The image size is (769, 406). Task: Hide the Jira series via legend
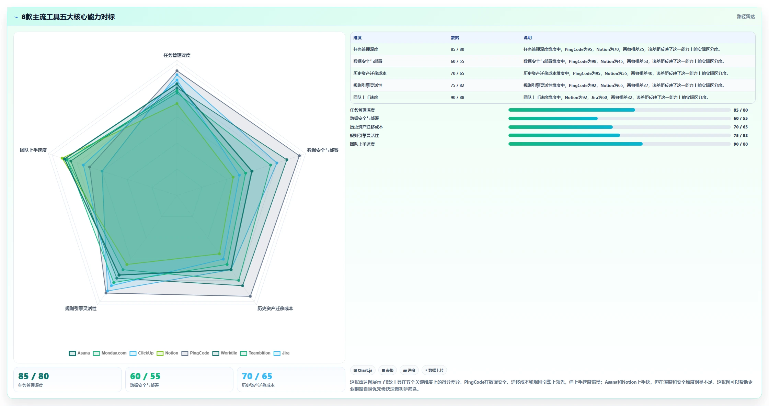click(282, 353)
